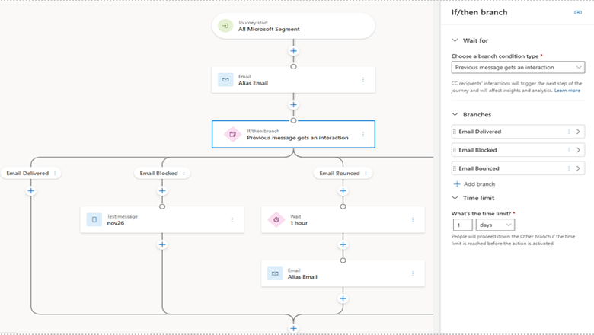594x335 pixels.
Task: Open options for Email Blocked branch label
Action: pyautogui.click(x=184, y=174)
